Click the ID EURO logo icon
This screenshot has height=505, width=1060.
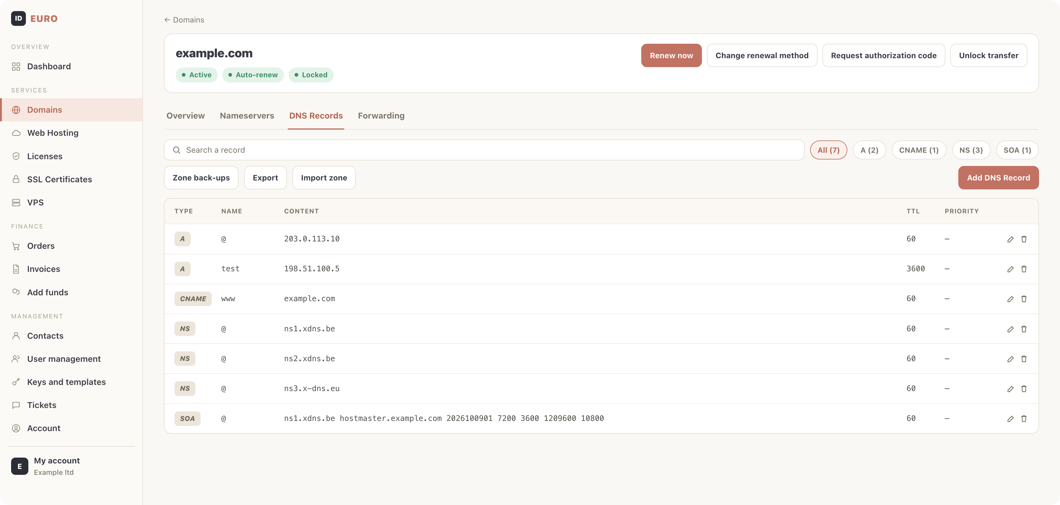[18, 18]
